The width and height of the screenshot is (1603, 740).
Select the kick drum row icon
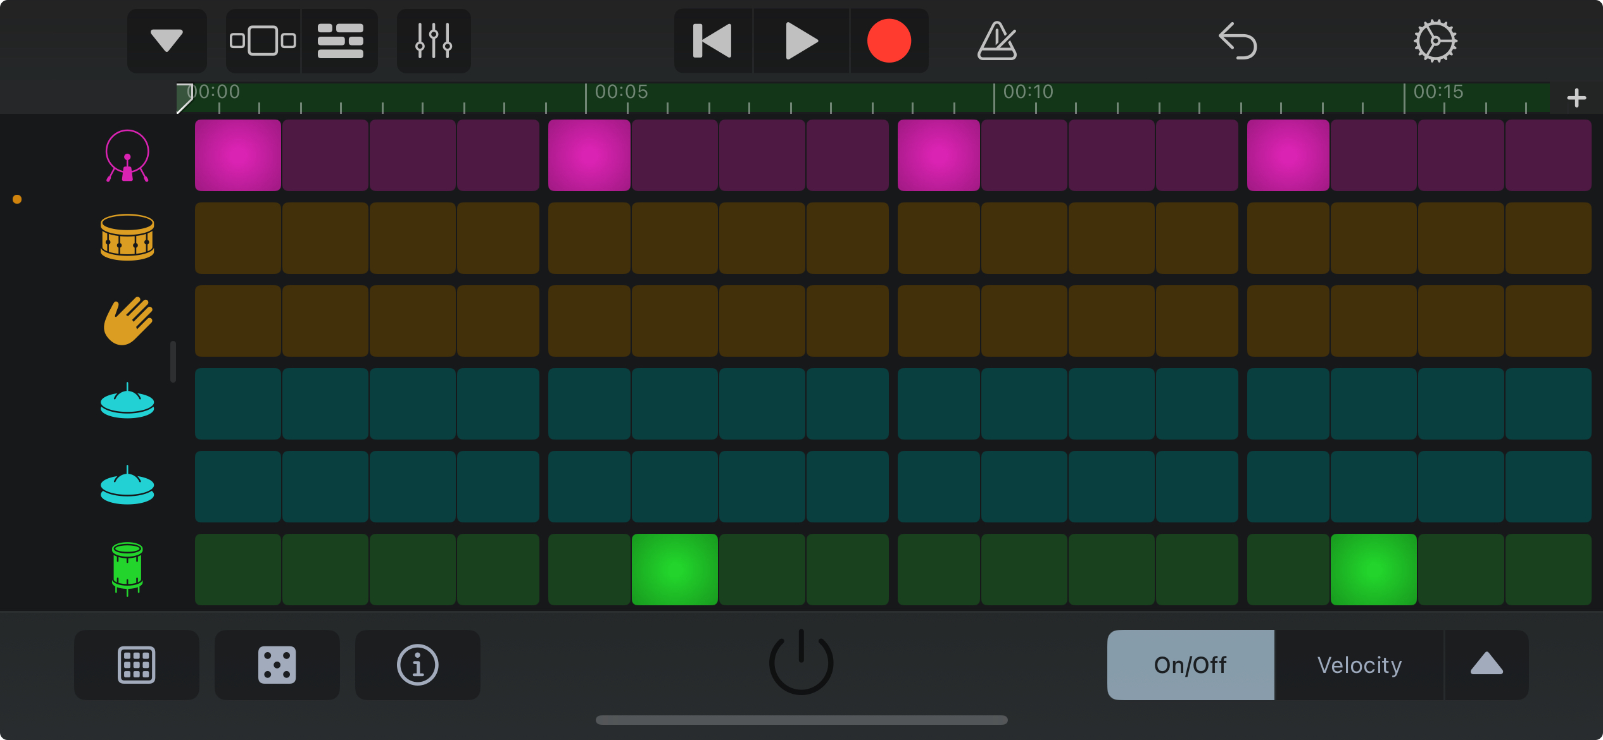click(x=127, y=156)
